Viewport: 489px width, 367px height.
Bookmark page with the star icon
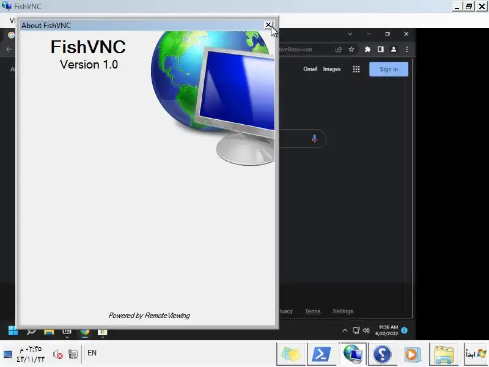tap(351, 50)
